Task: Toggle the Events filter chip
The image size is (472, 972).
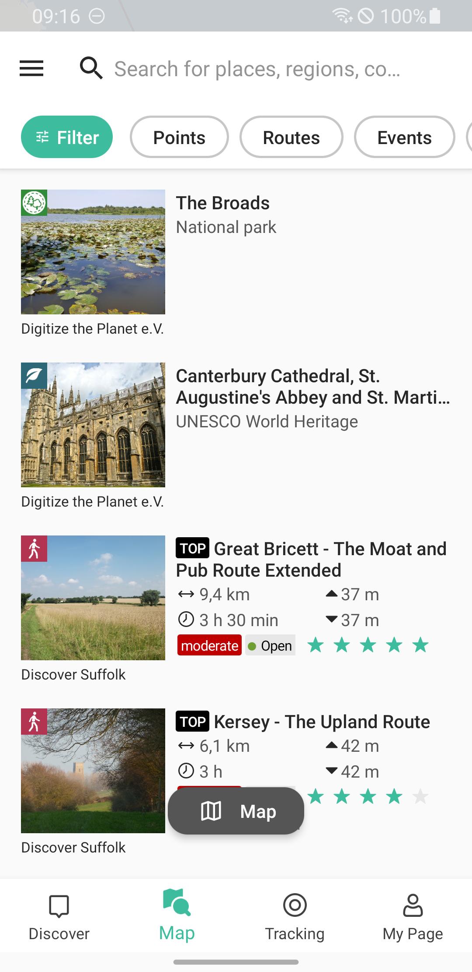Action: [x=404, y=137]
